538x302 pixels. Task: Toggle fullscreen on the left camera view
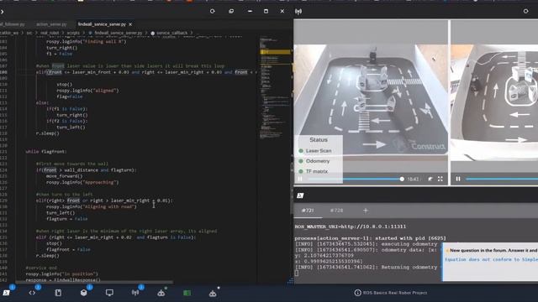(440, 179)
